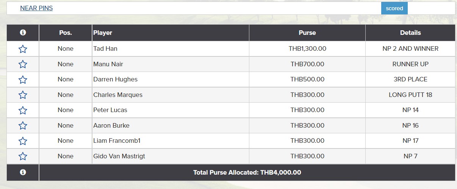Viewport: 457px width, 189px height.
Task: Favorite Charles Marques using the star
Action: click(x=23, y=95)
